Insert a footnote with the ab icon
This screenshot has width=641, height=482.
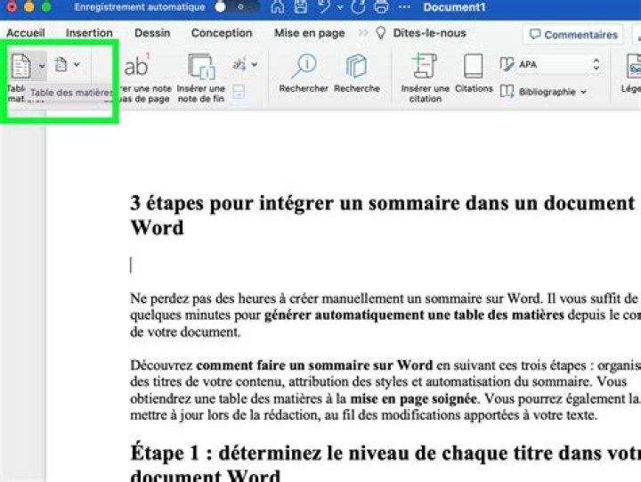click(x=136, y=65)
